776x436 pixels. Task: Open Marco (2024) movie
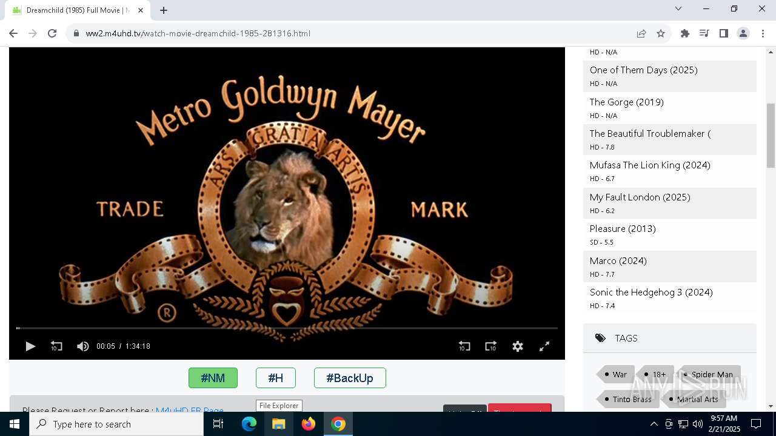[618, 260]
